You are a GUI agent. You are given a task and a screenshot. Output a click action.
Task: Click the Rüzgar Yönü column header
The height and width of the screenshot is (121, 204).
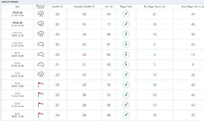tap(126, 7)
